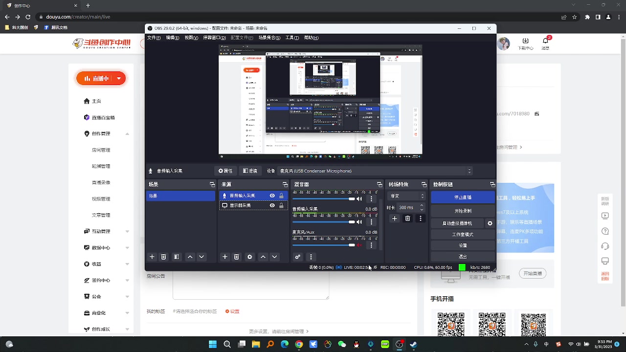The image size is (626, 352).
Task: Adjust the 音频输入采集 volume slider
Action: tap(324, 222)
